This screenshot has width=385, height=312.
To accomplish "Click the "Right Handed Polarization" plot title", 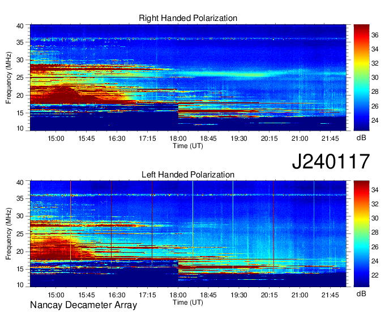I will [x=188, y=18].
